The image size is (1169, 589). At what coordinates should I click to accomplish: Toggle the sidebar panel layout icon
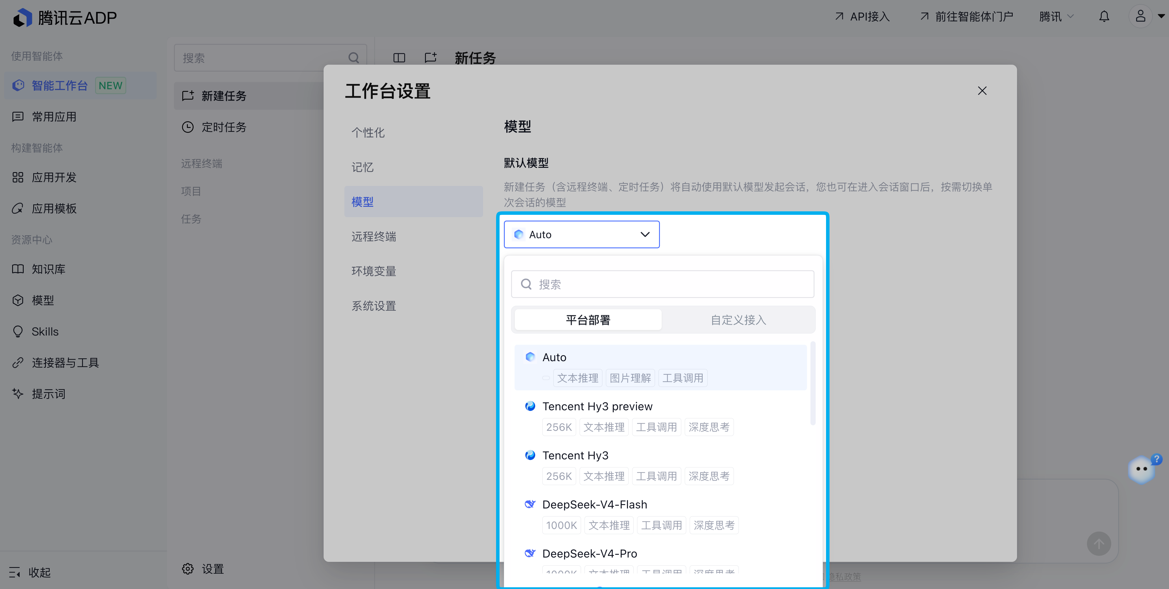(x=399, y=57)
